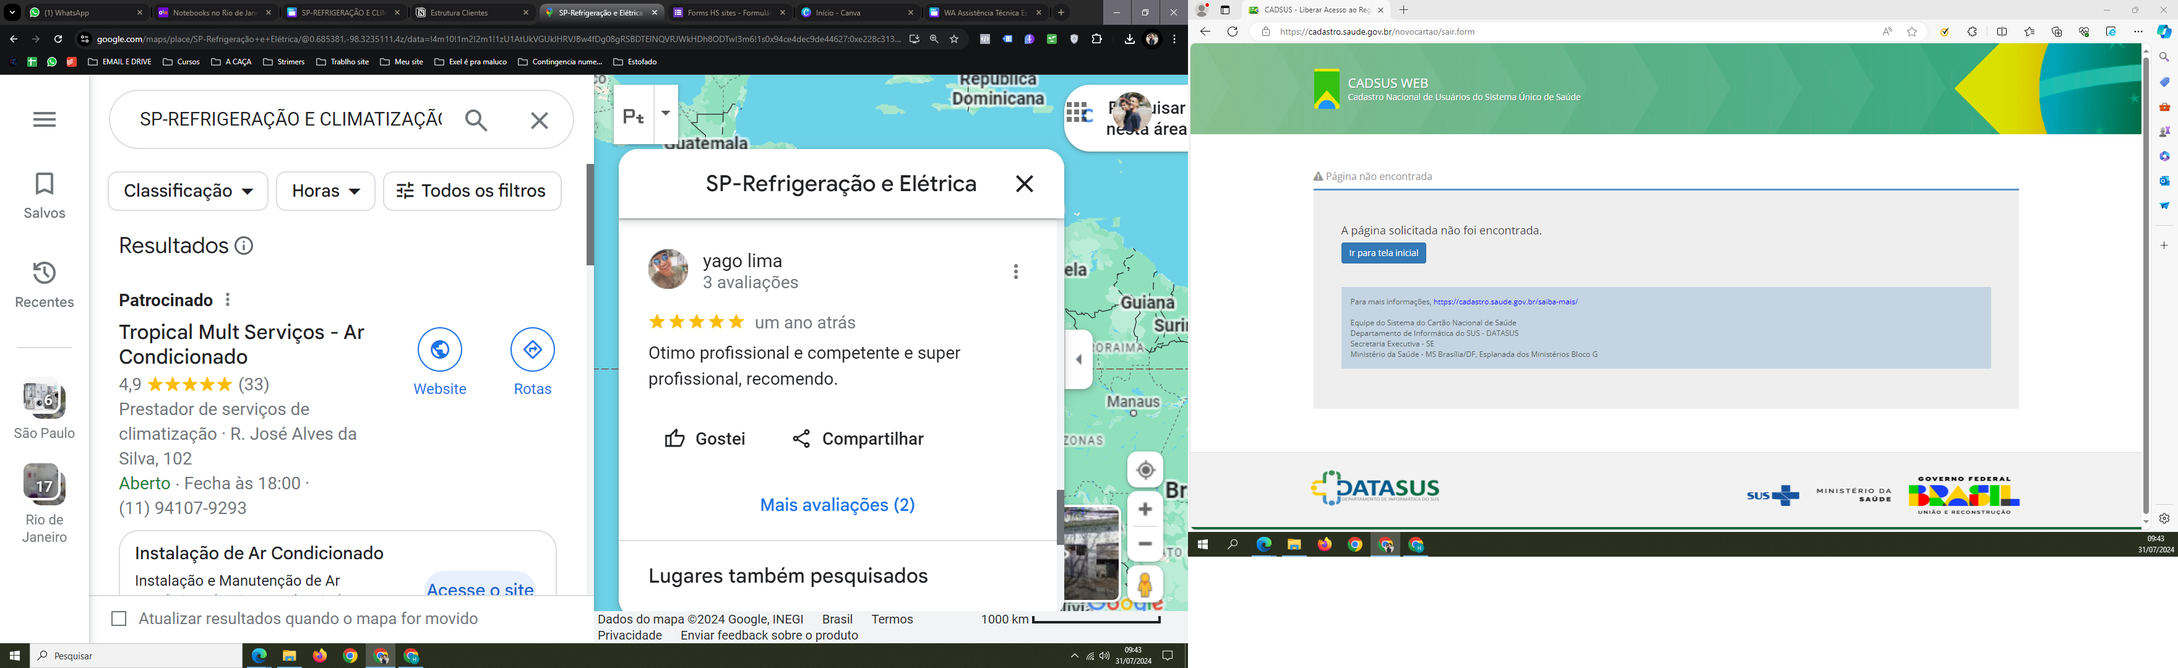Open Edge read aloud icon
Screen dimensions: 2178x668
tap(1887, 32)
